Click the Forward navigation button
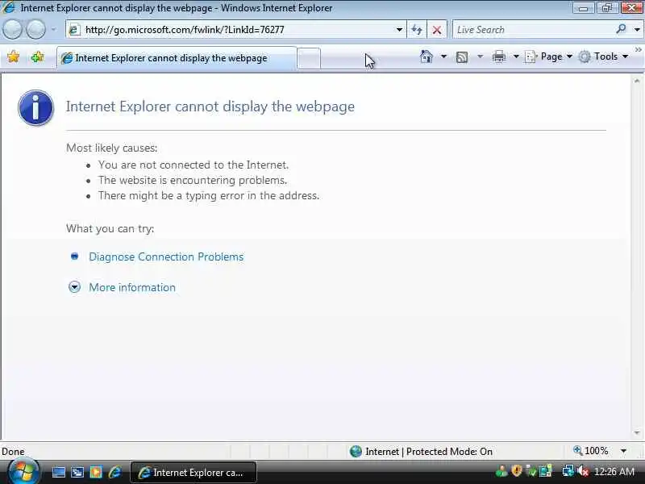The image size is (645, 484). (x=36, y=30)
